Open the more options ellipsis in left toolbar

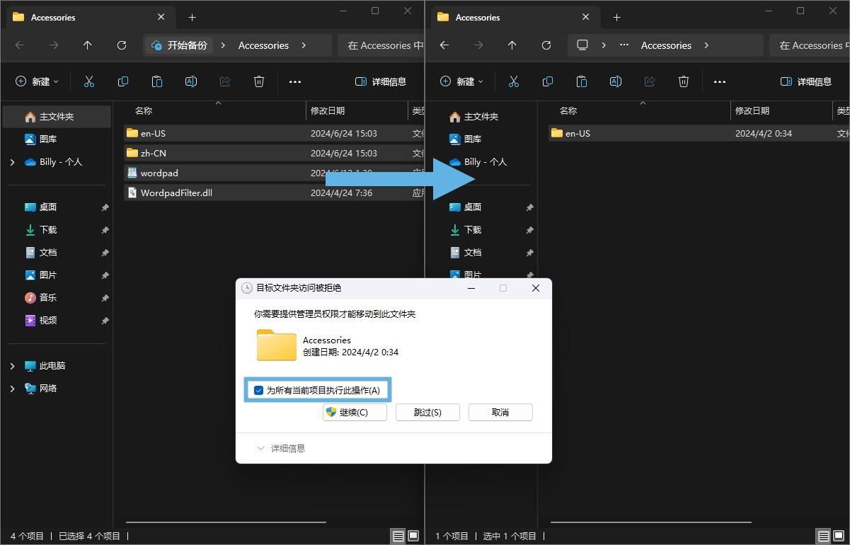click(x=295, y=81)
